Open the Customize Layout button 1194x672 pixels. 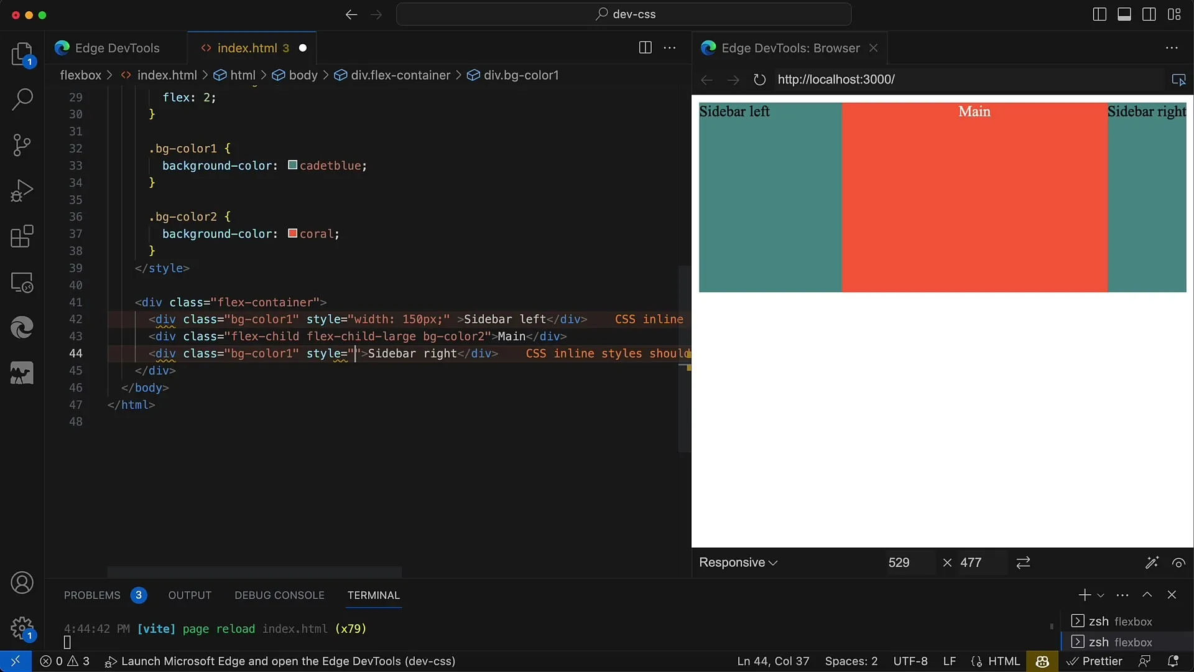1174,14
